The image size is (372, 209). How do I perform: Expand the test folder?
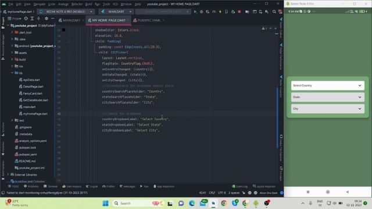point(12,120)
